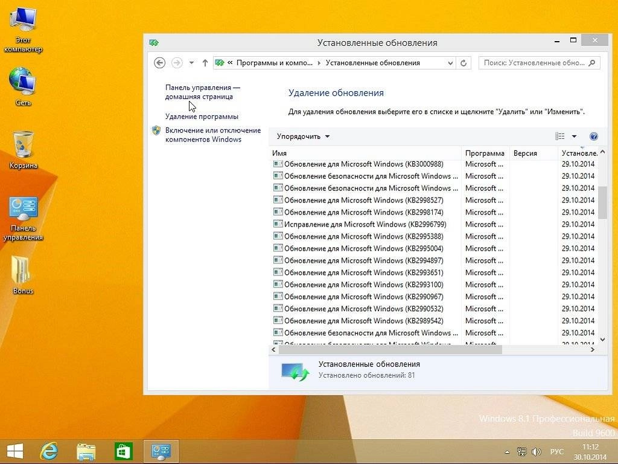618x464 pixels.
Task: Click Программы и компо... breadcrumb
Action: 275,63
